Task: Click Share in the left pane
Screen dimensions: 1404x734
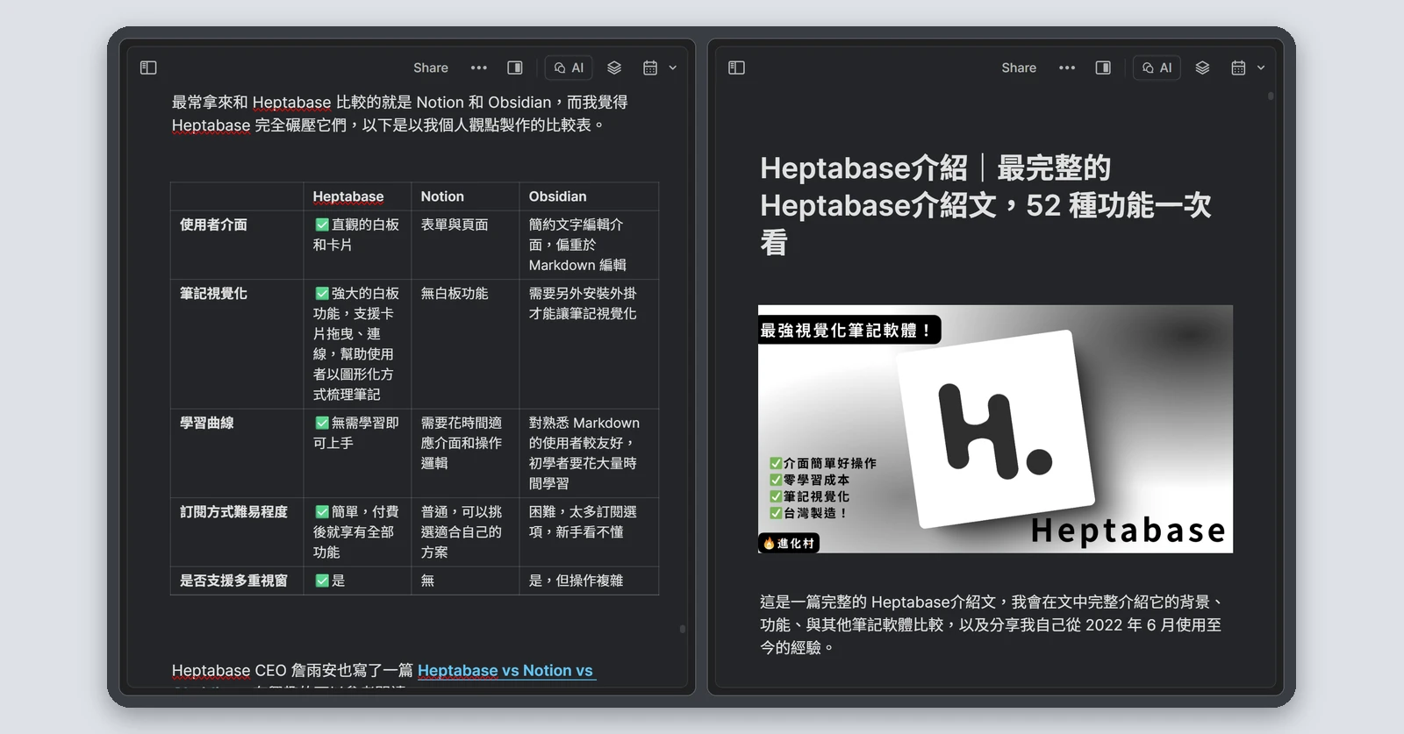Action: 431,68
